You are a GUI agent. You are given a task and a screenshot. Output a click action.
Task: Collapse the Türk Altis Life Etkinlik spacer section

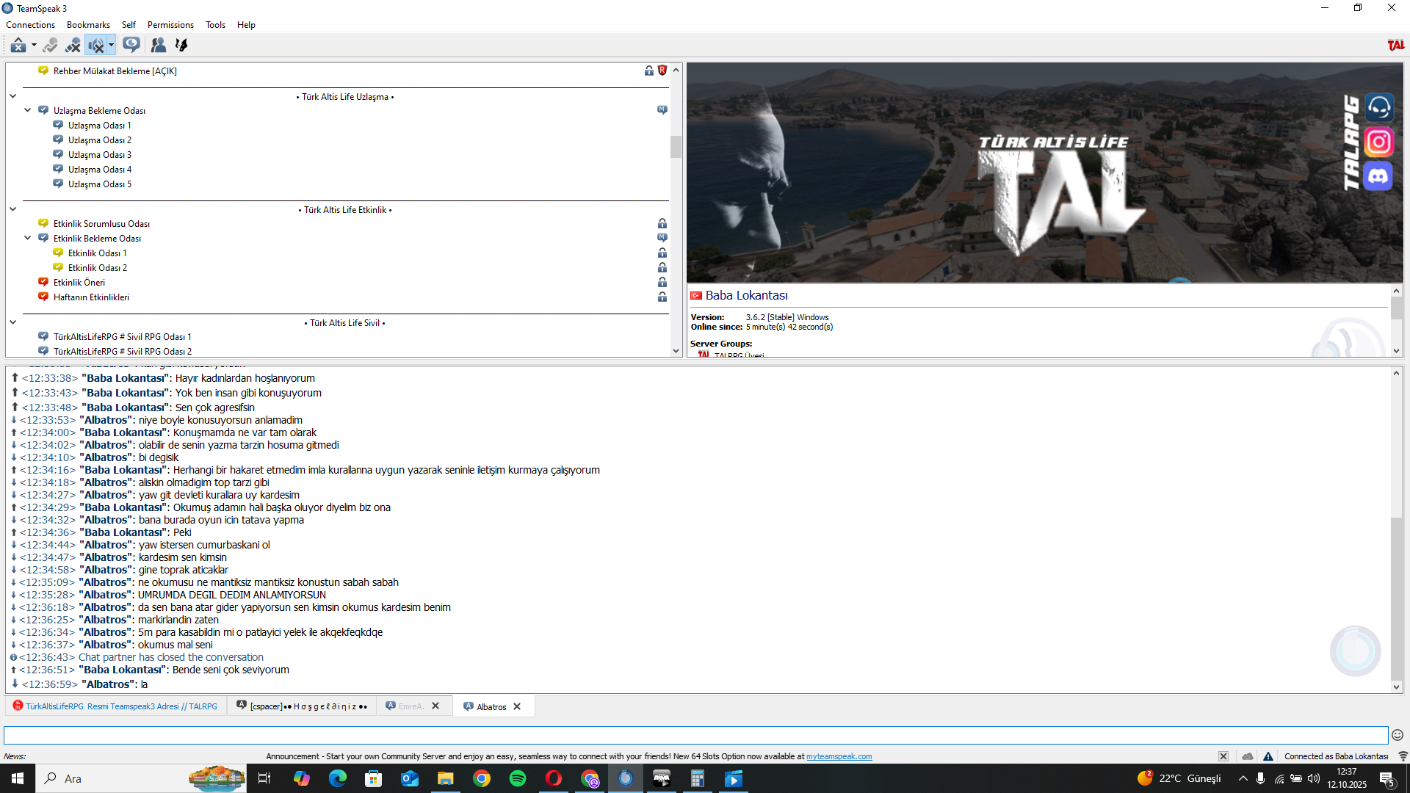(13, 209)
